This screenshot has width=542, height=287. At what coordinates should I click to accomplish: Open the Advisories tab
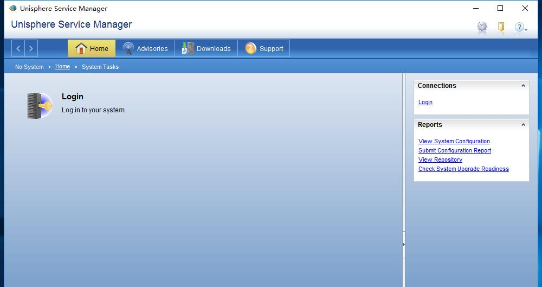pos(145,48)
